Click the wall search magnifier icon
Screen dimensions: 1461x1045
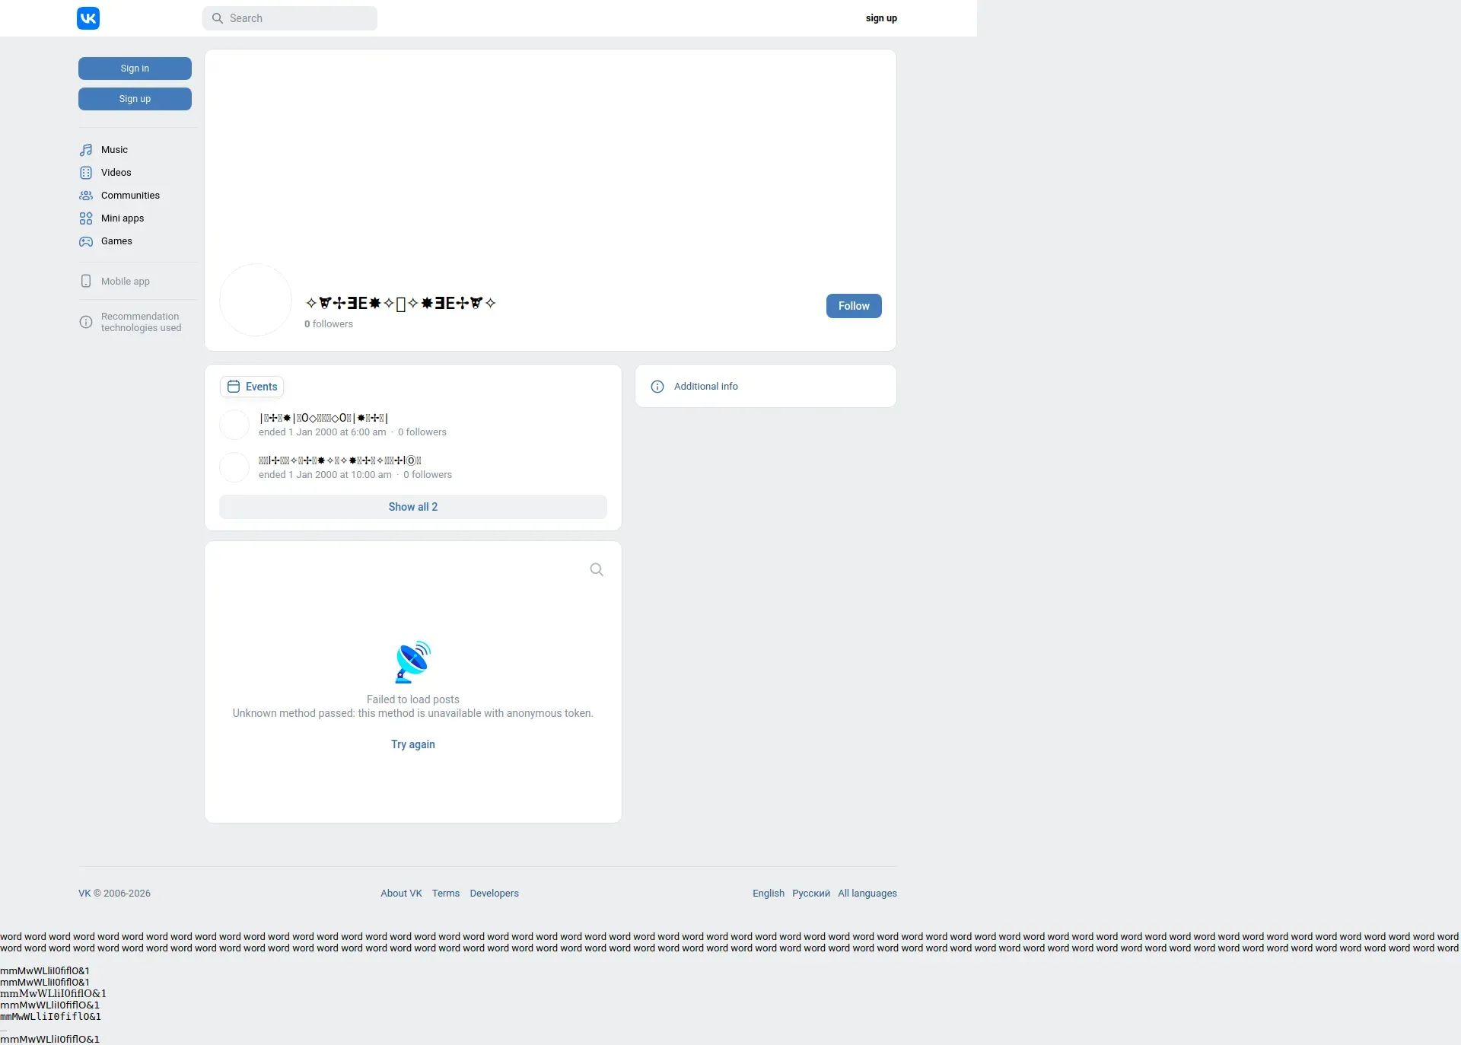point(597,569)
